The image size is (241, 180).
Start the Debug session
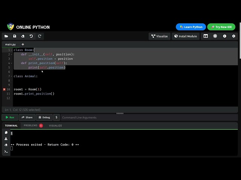[44, 117]
